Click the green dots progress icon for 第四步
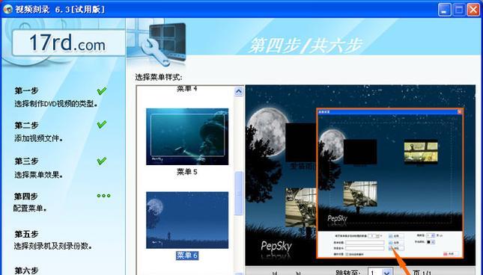 coord(103,196)
